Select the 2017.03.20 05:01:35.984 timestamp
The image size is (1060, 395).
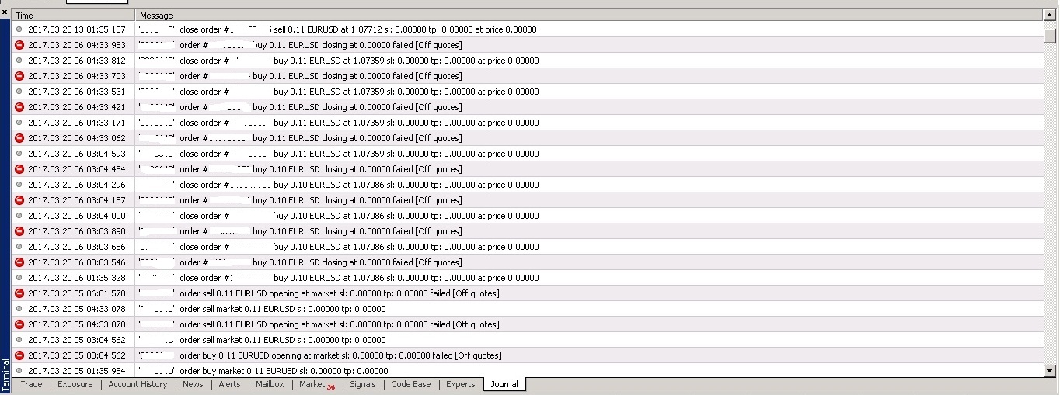77,371
